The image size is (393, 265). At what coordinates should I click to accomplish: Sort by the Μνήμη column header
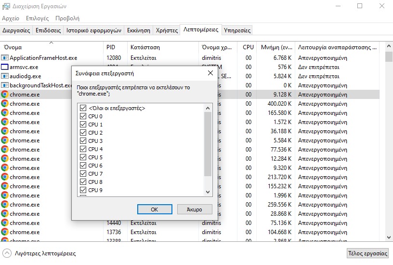(x=275, y=47)
